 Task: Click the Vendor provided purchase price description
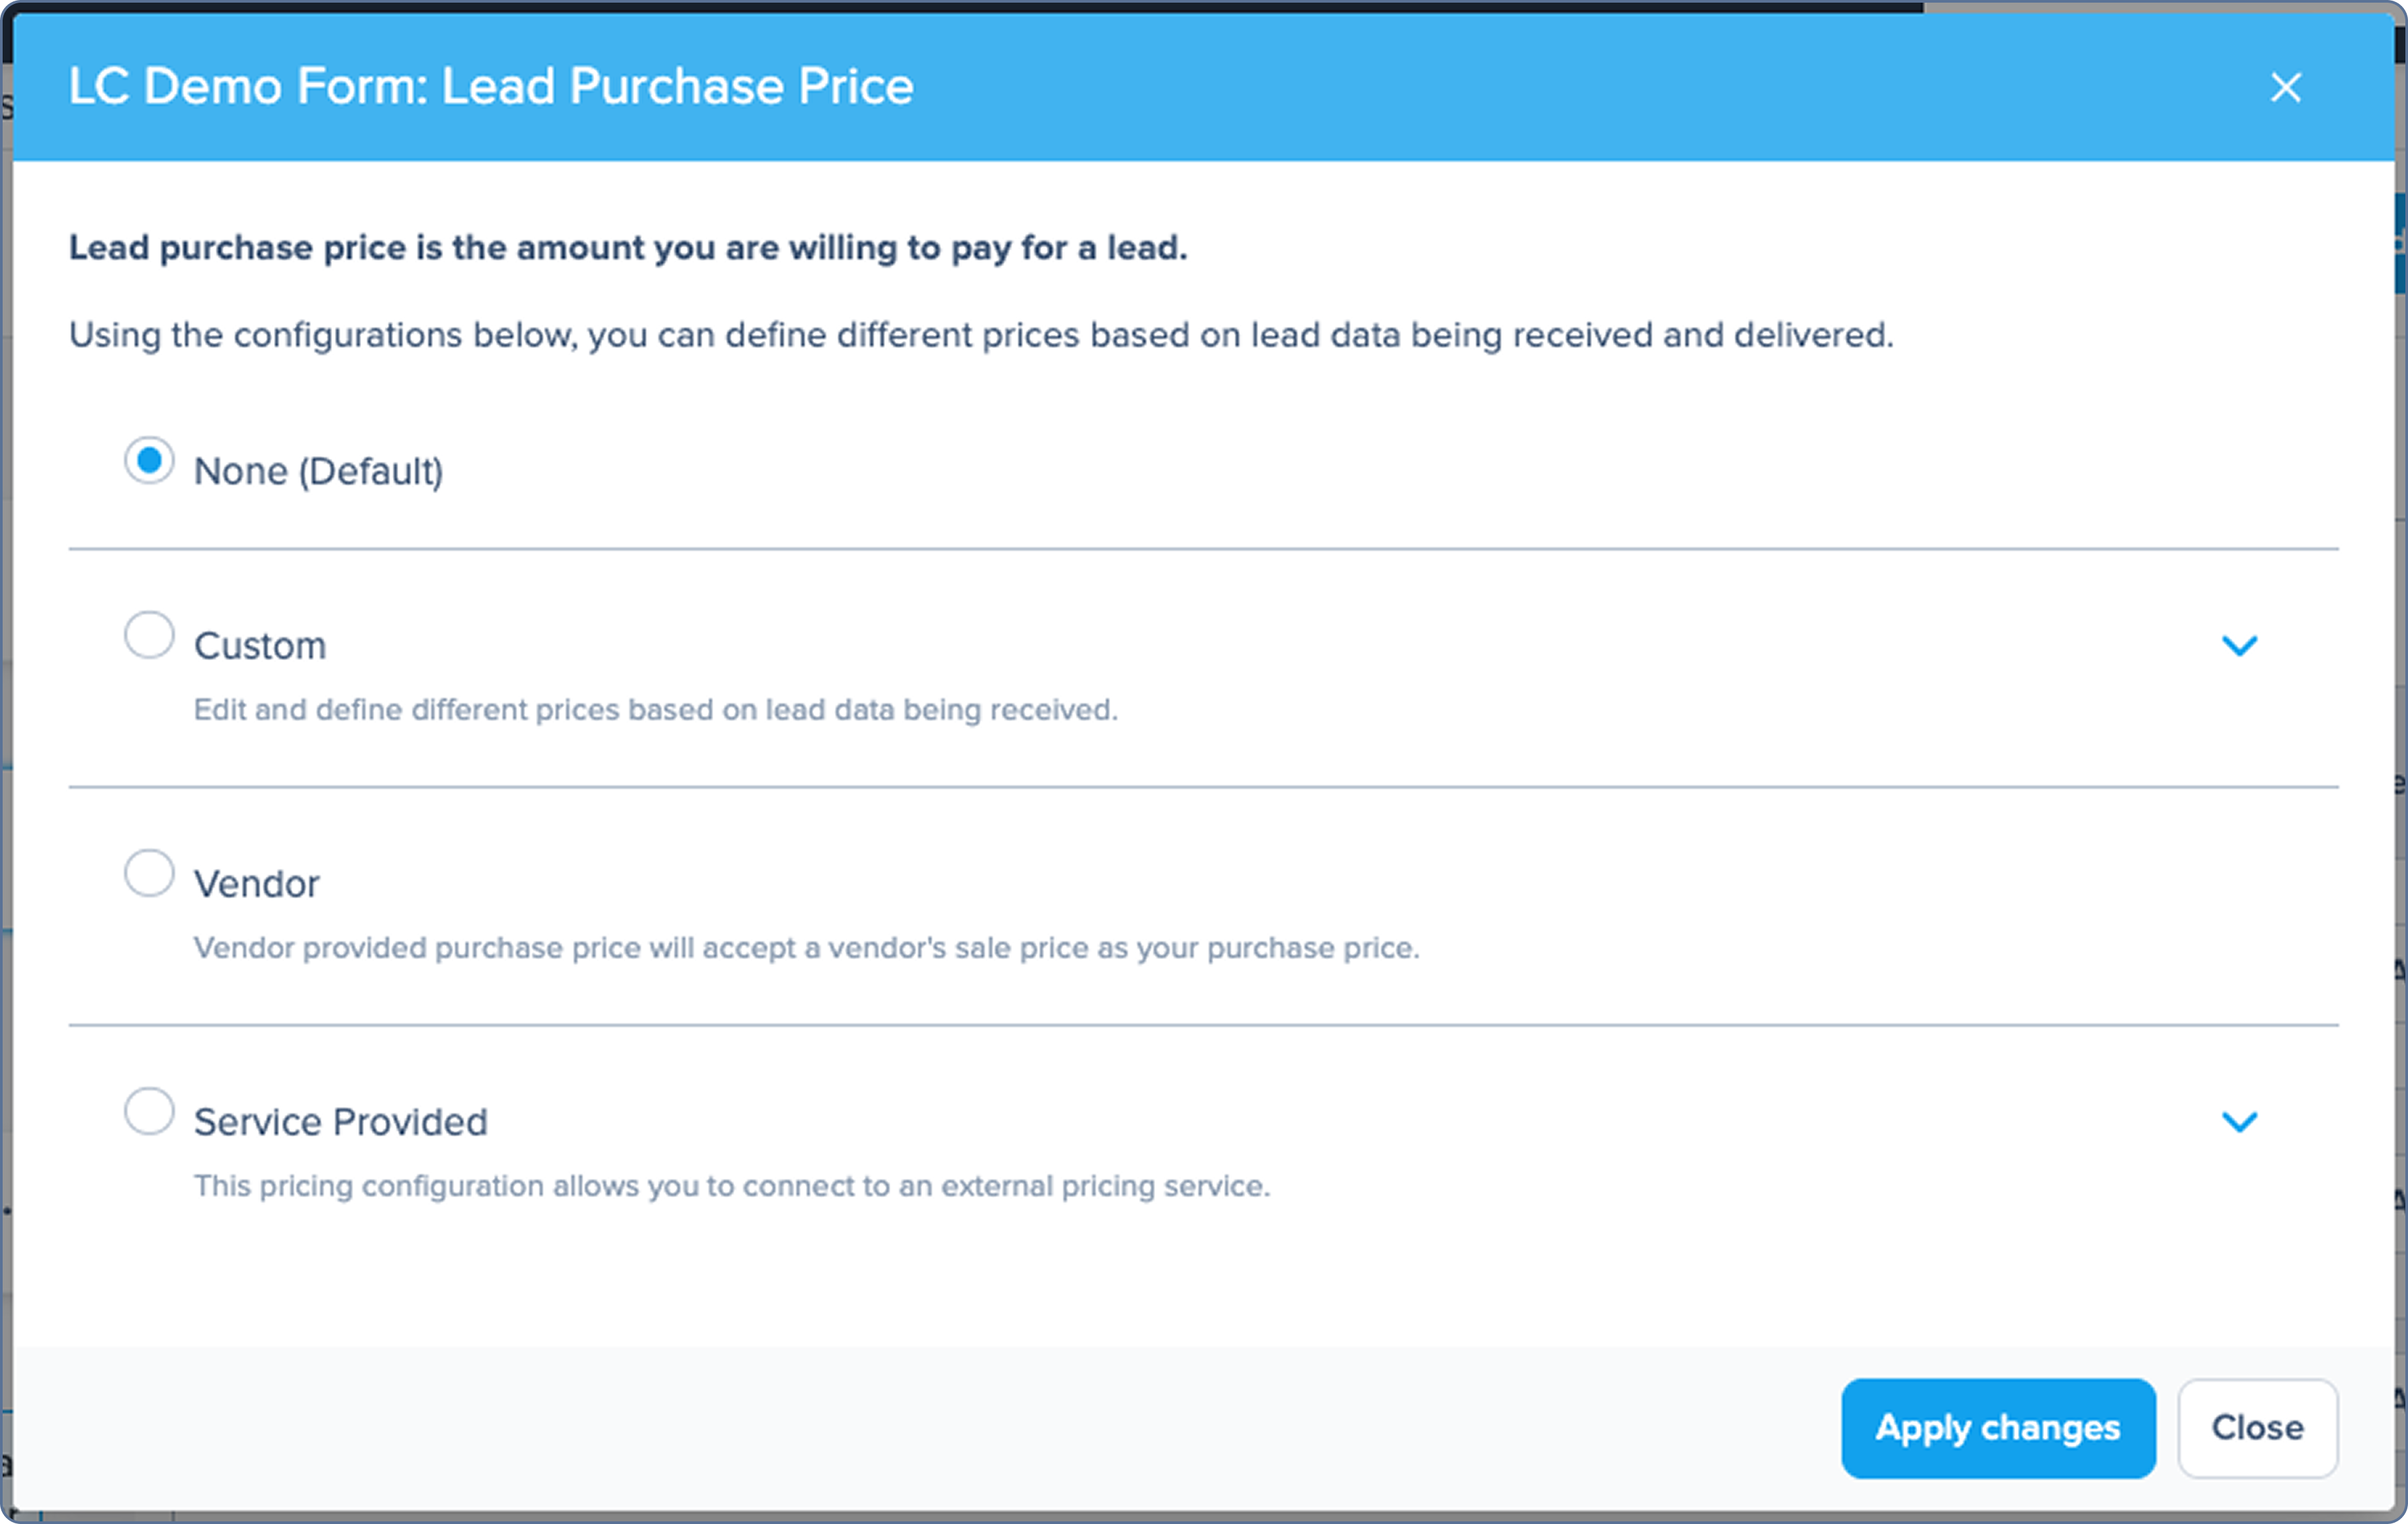click(806, 948)
